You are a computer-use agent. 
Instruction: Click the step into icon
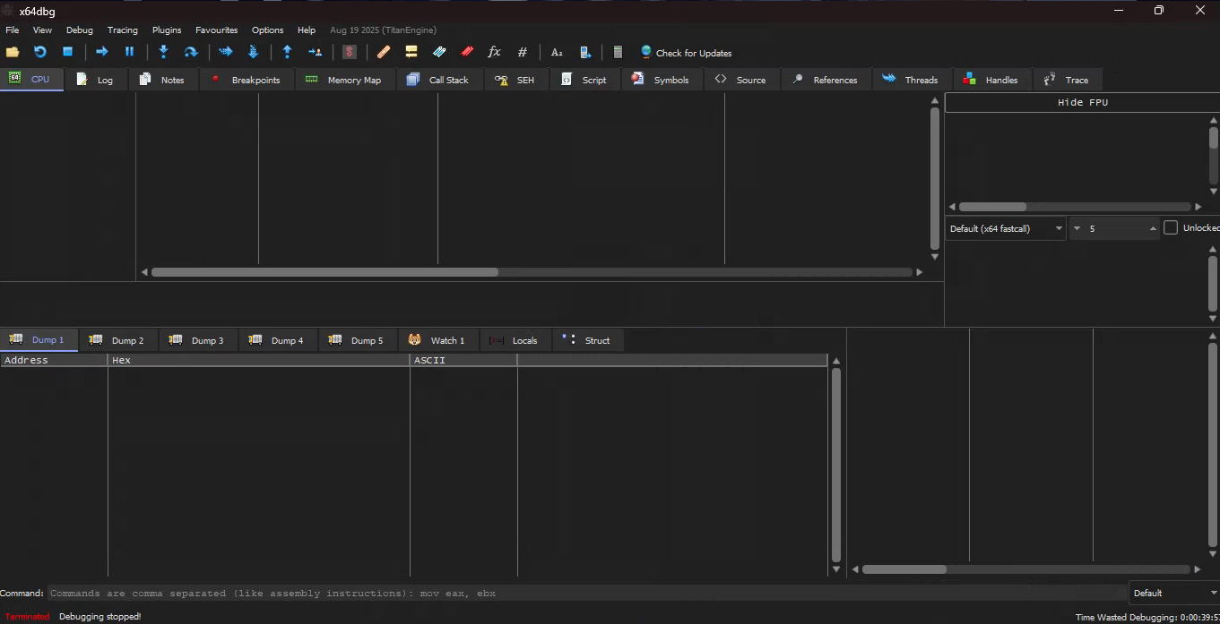click(x=163, y=52)
